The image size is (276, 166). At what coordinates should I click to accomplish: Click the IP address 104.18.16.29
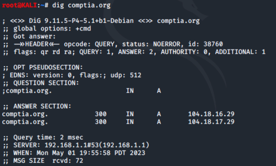point(211,114)
